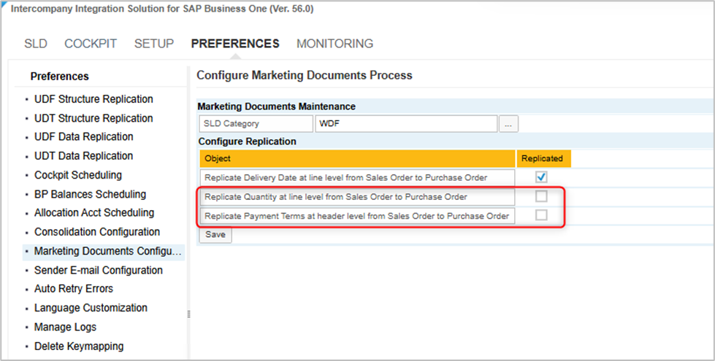Select UDF Data Replication item
The width and height of the screenshot is (715, 361).
click(84, 137)
